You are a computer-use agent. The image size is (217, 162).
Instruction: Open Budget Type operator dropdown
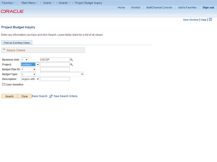(x=28, y=74)
